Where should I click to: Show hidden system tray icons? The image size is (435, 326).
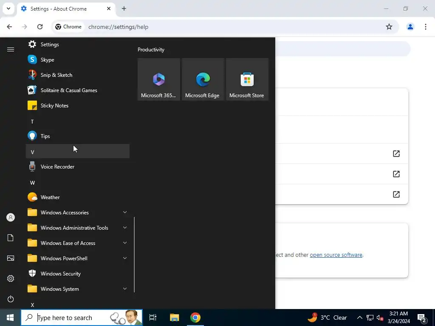(359, 318)
